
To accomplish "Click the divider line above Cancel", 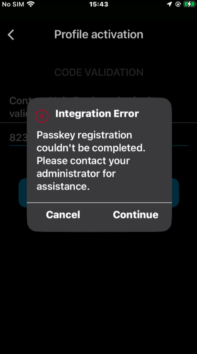I will 99,203.
